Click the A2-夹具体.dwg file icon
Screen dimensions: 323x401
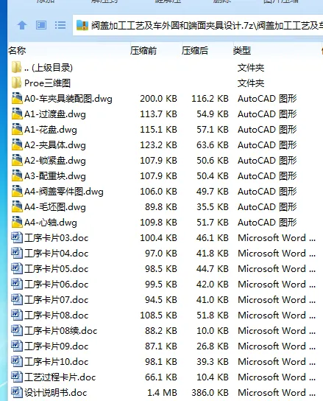tap(17, 144)
